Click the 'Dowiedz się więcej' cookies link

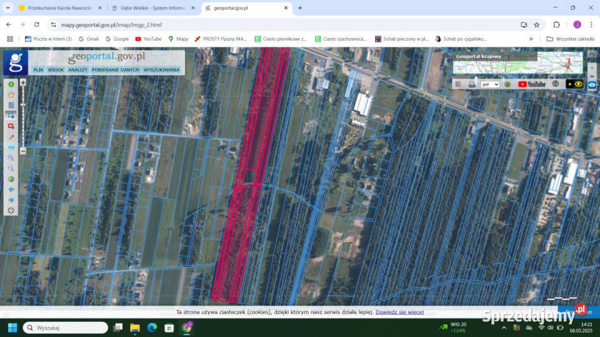point(399,312)
